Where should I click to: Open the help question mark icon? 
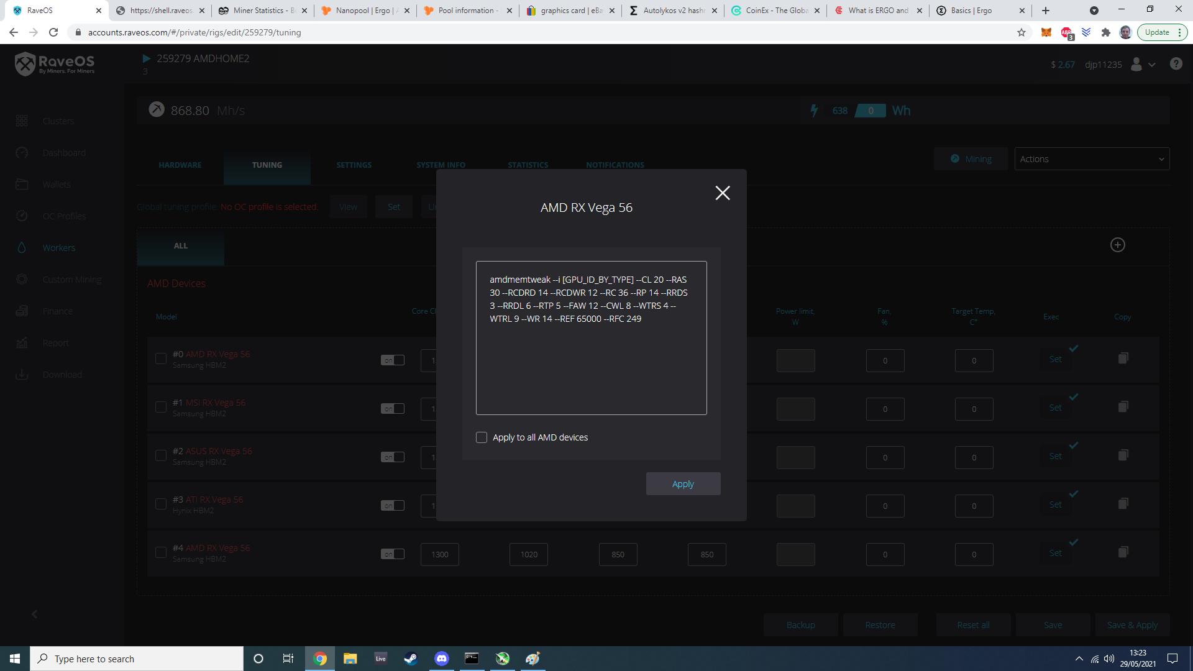point(1176,64)
